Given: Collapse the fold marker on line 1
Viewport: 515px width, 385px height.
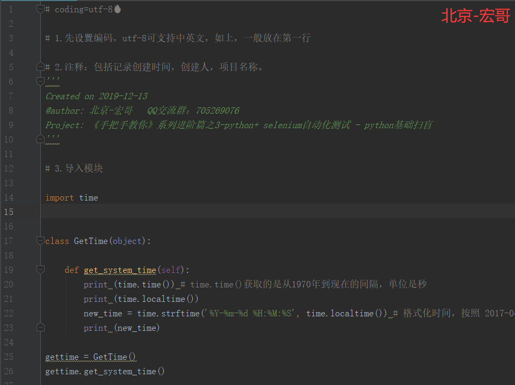Looking at the screenshot, I should (40, 9).
